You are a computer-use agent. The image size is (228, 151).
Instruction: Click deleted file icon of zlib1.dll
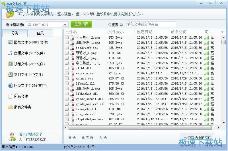tap(72, 68)
